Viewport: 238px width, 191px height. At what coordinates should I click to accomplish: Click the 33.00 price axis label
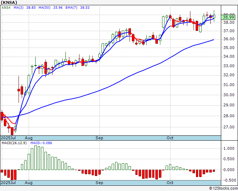[x=229, y=66]
